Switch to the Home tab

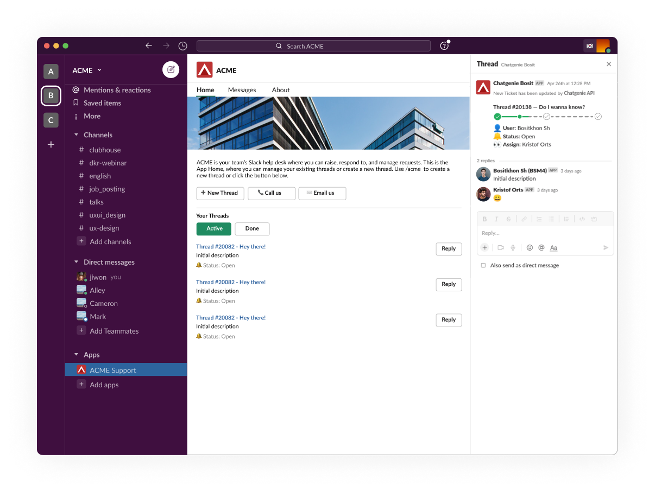pos(205,90)
